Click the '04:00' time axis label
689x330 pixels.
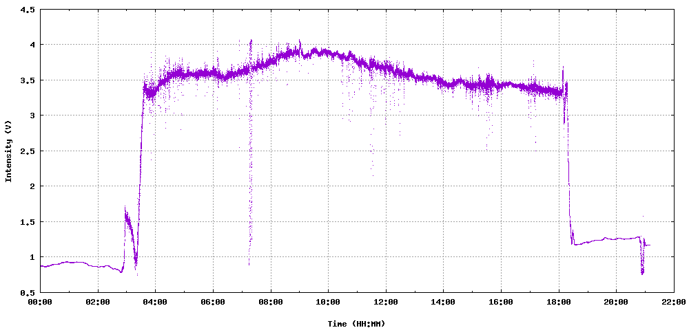[156, 302]
